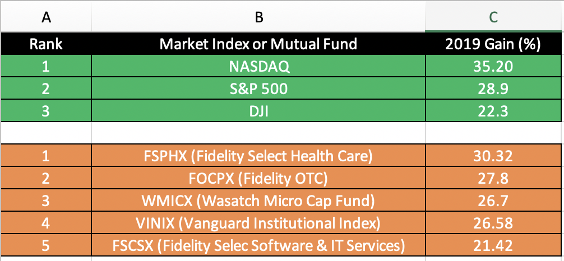Select the 2019 Gain (%) header cell
The width and height of the screenshot is (564, 261).
[x=494, y=44]
